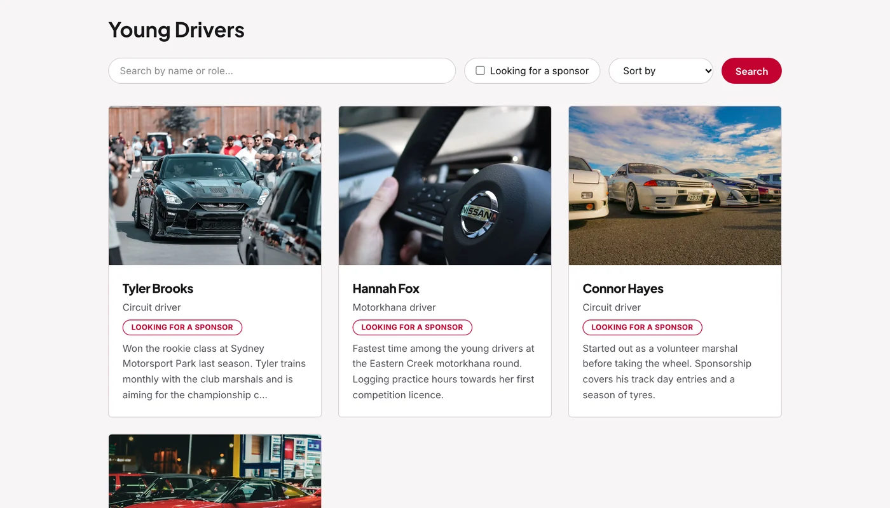
Task: Click the Motorkhana driver role text
Action: [x=394, y=307]
